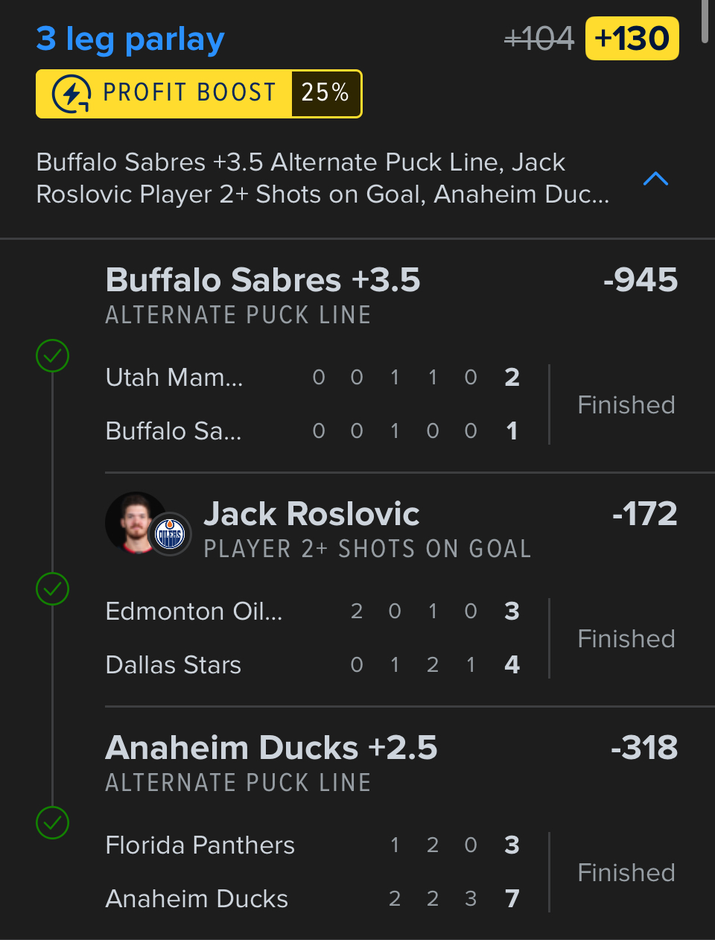715x940 pixels.
Task: Click the -318 odds for Ducks leg
Action: click(644, 748)
